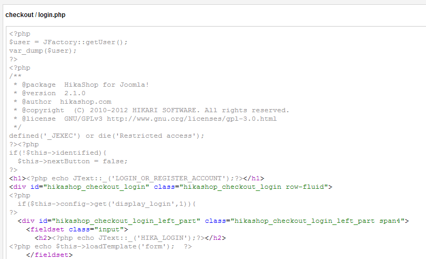This screenshot has height=259, width=426.
Task: Click the "loadTemplate('form')" line
Action: (x=101, y=246)
